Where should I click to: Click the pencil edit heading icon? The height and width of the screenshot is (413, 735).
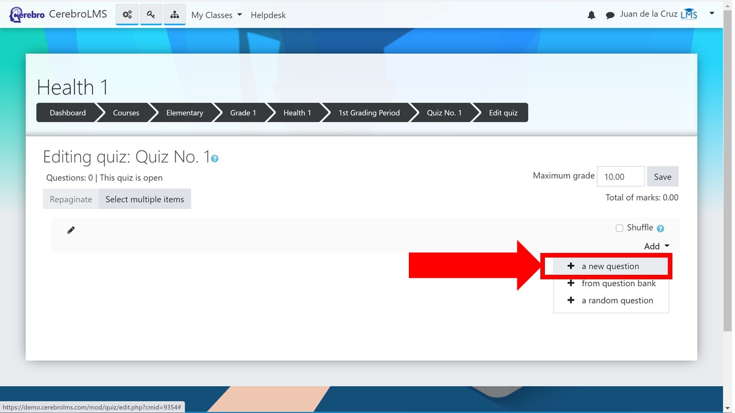[71, 231]
